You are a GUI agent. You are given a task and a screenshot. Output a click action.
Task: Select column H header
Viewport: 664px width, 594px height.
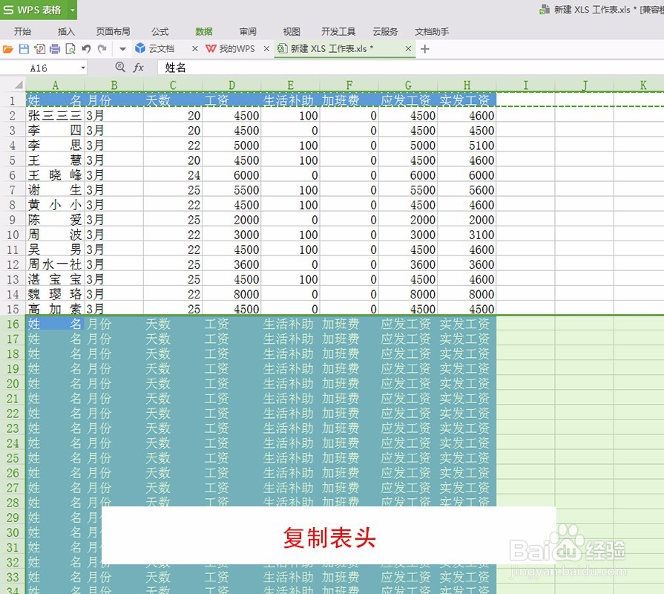coord(467,85)
